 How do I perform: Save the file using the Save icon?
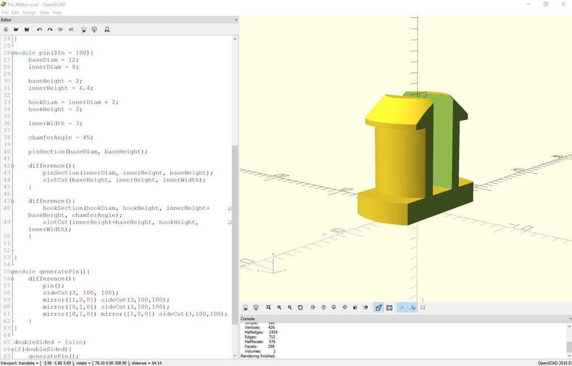27,29
